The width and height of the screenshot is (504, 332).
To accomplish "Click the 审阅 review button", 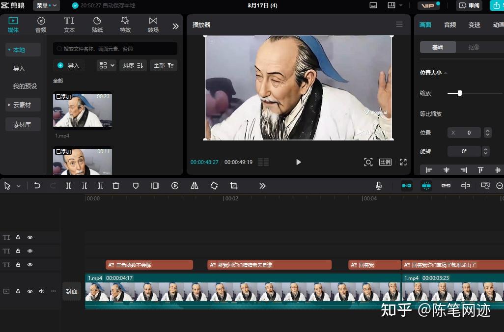I will [469, 5].
